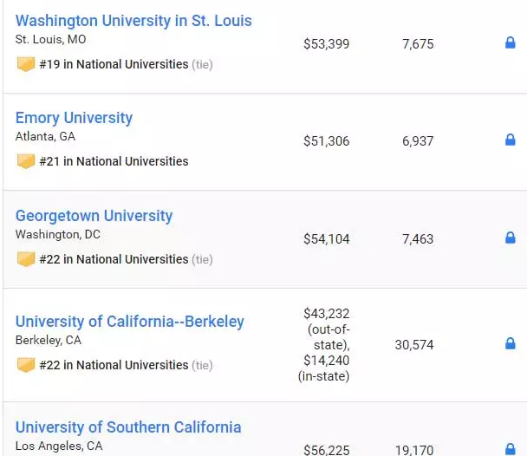
Task: Click Georgetown's $54,104 tuition amount
Action: tap(326, 238)
